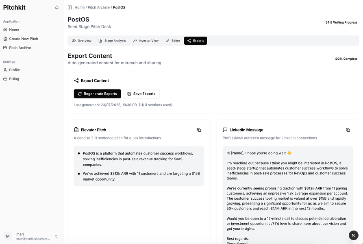Click the share icon beside Export Content
The width and height of the screenshot is (363, 244).
(x=76, y=80)
